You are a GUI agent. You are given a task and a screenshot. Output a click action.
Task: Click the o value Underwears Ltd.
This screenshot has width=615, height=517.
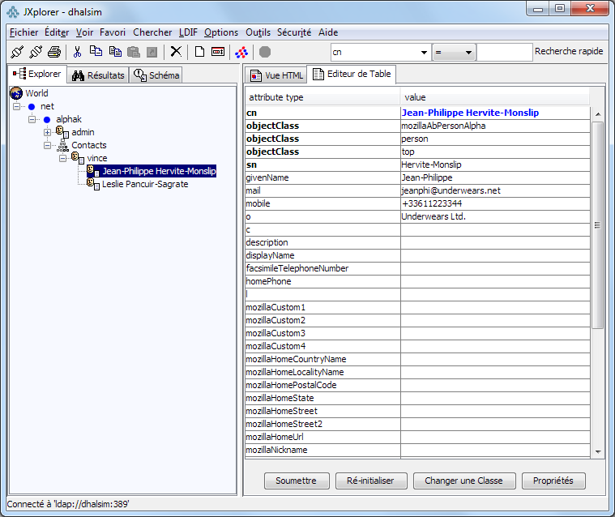(x=495, y=216)
